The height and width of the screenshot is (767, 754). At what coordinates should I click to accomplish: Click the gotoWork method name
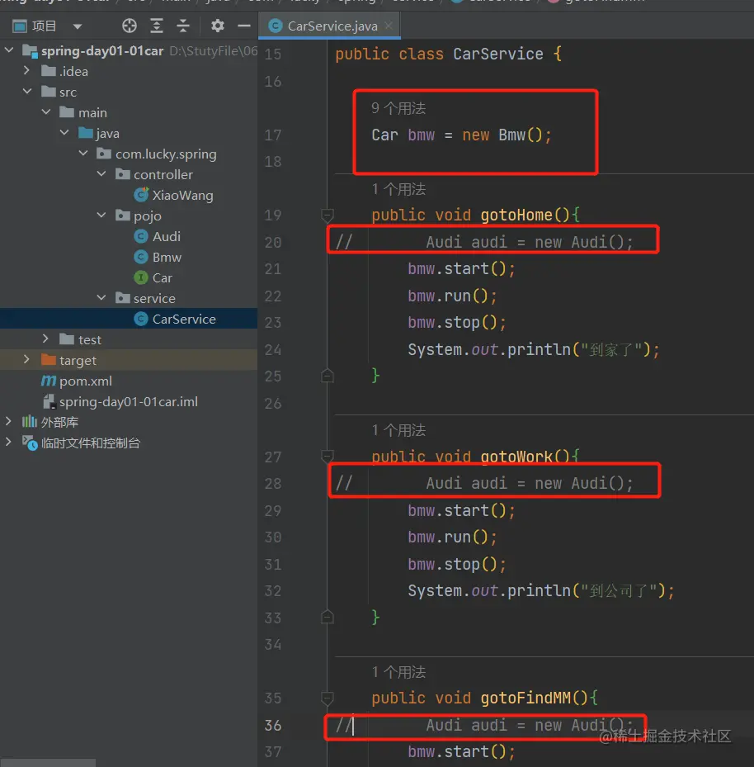(516, 457)
